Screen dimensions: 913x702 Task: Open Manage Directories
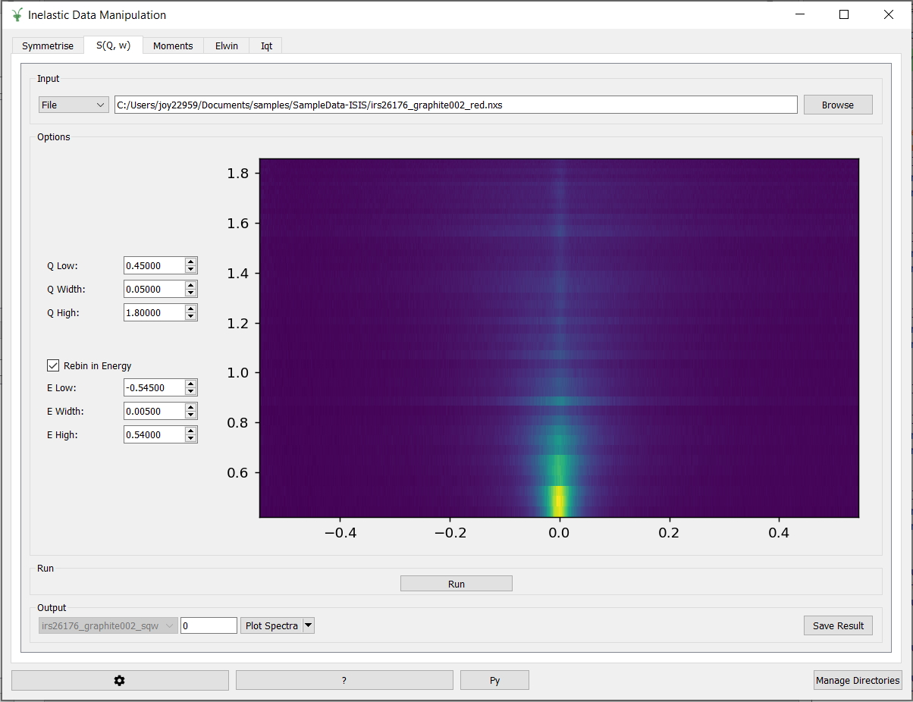tap(858, 680)
